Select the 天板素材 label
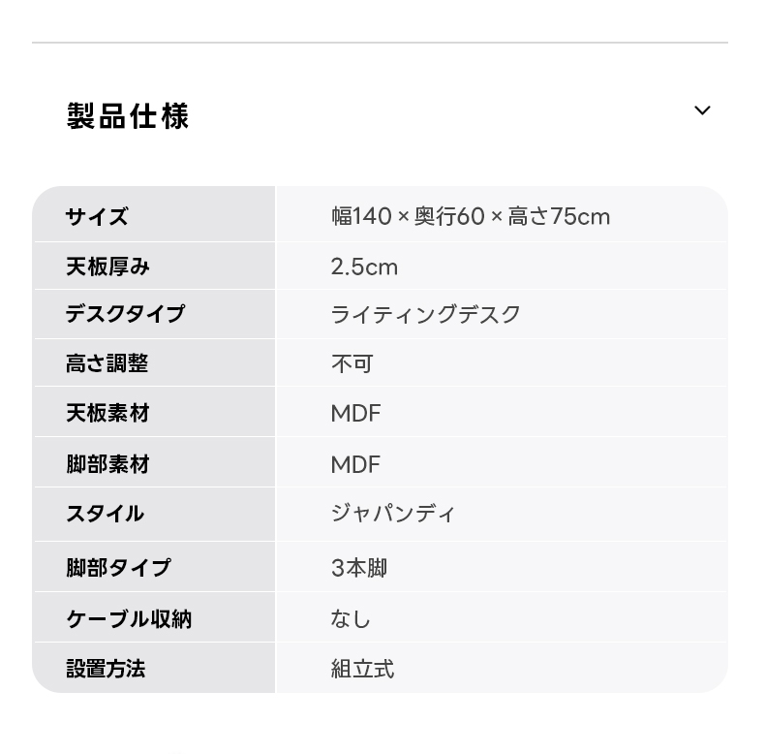This screenshot has height=754, width=765. click(107, 414)
